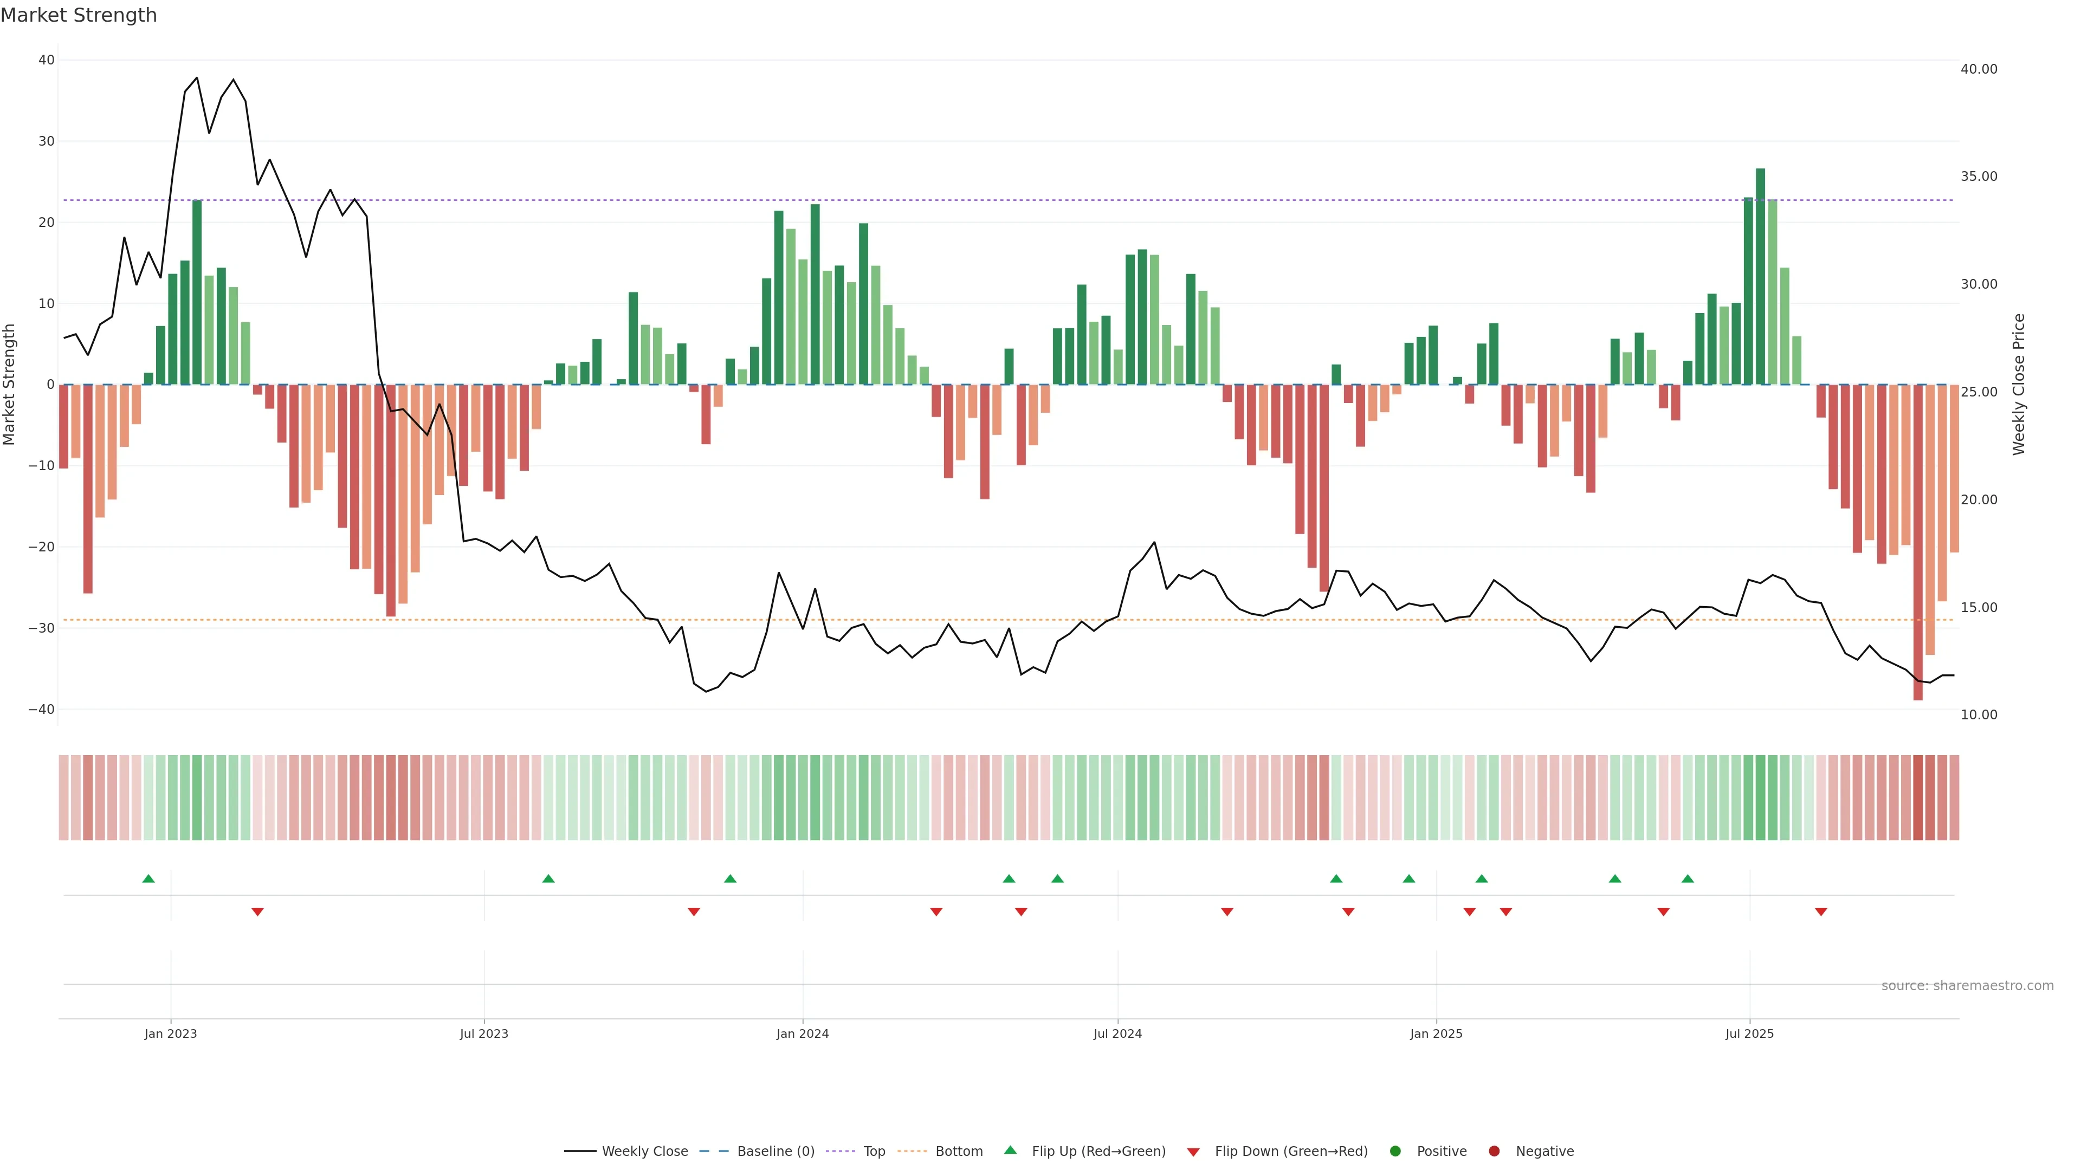Click the flip-up triangle just after Jul 2023
The height and width of the screenshot is (1170, 2081).
point(548,879)
